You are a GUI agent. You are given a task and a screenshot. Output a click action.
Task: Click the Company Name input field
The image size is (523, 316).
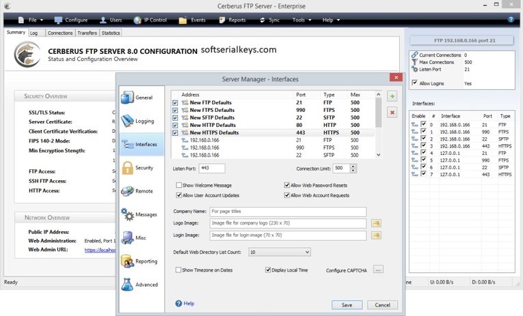pos(287,212)
